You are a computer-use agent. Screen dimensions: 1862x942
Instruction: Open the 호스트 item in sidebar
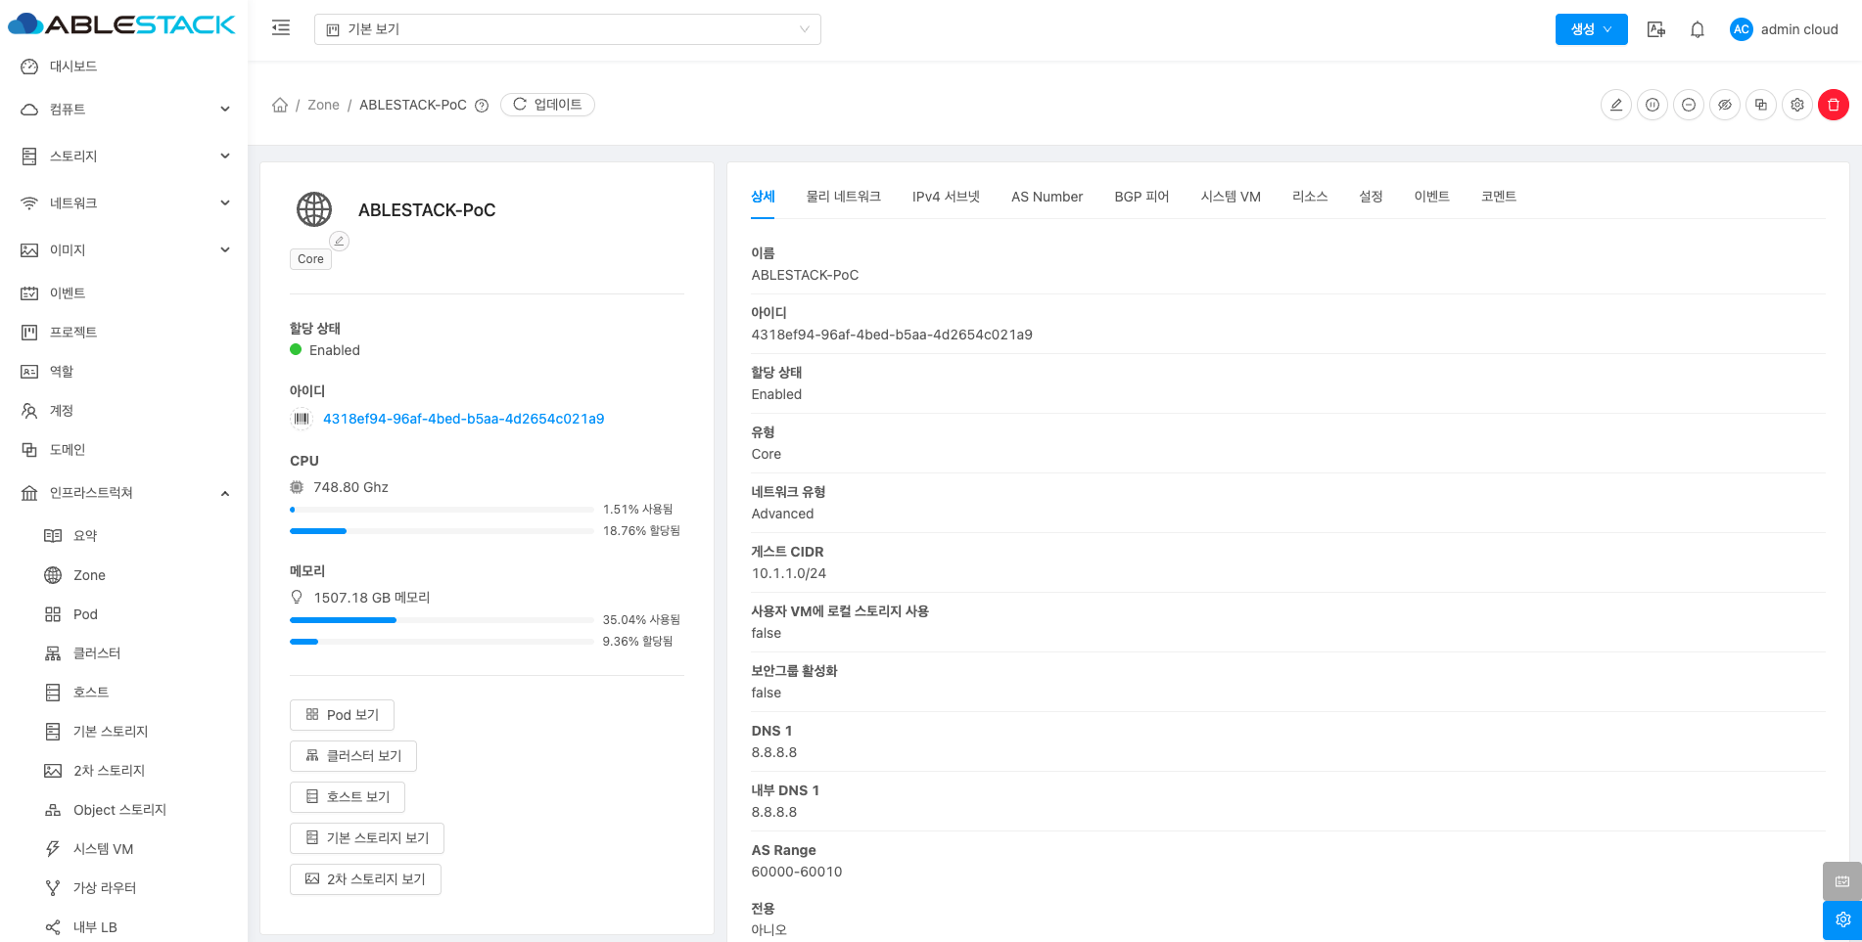coord(91,693)
